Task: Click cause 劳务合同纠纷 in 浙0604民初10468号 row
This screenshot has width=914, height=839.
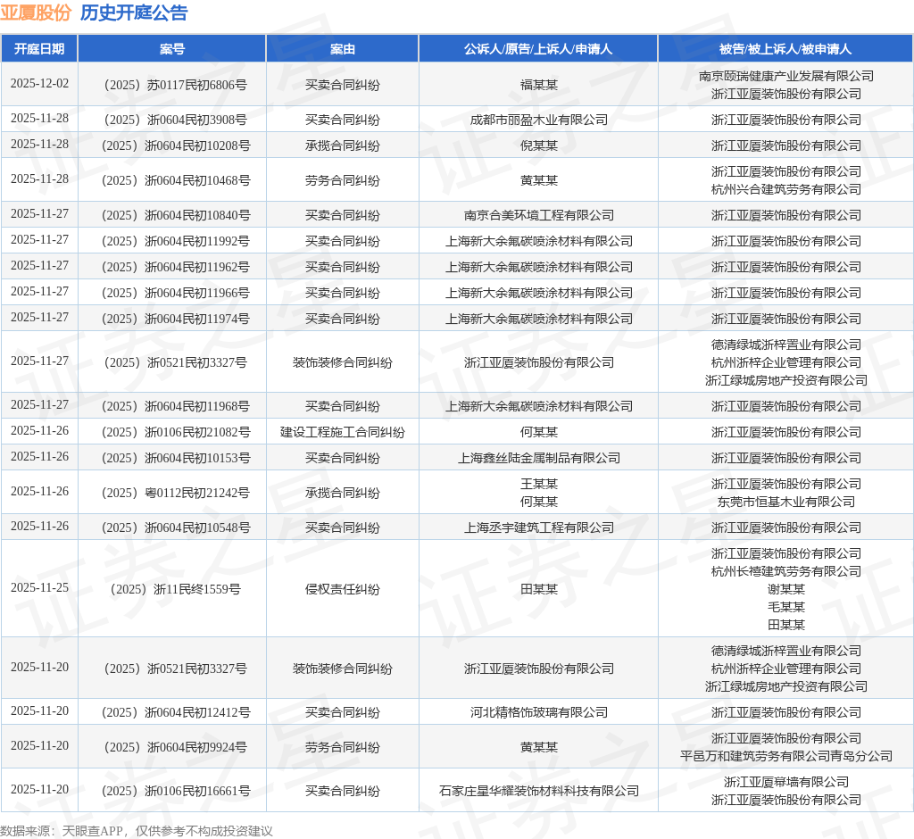Action: tap(342, 181)
